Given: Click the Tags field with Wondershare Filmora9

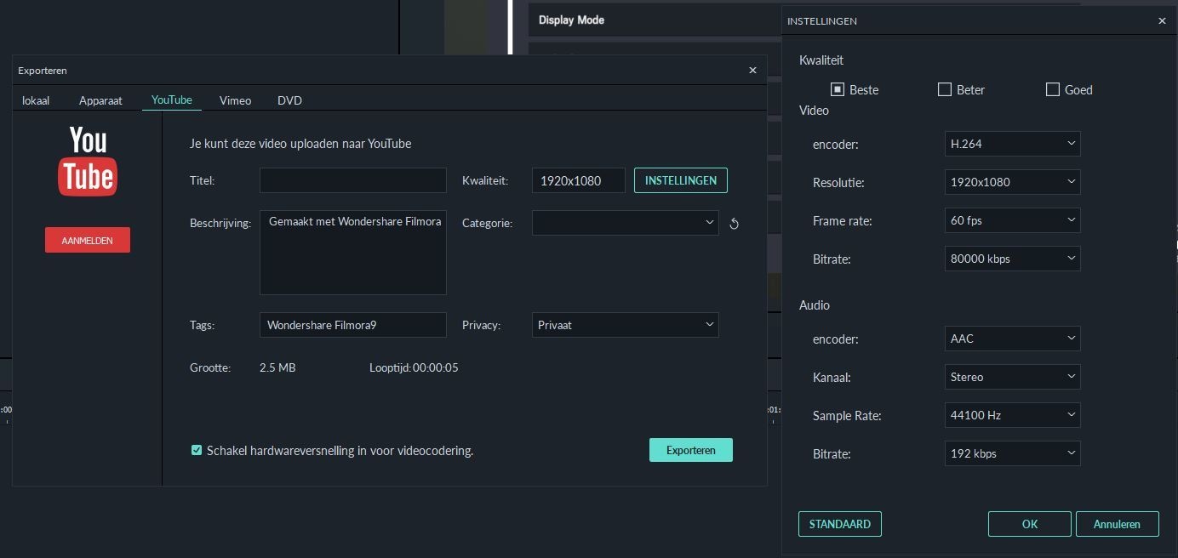Looking at the screenshot, I should click(353, 325).
